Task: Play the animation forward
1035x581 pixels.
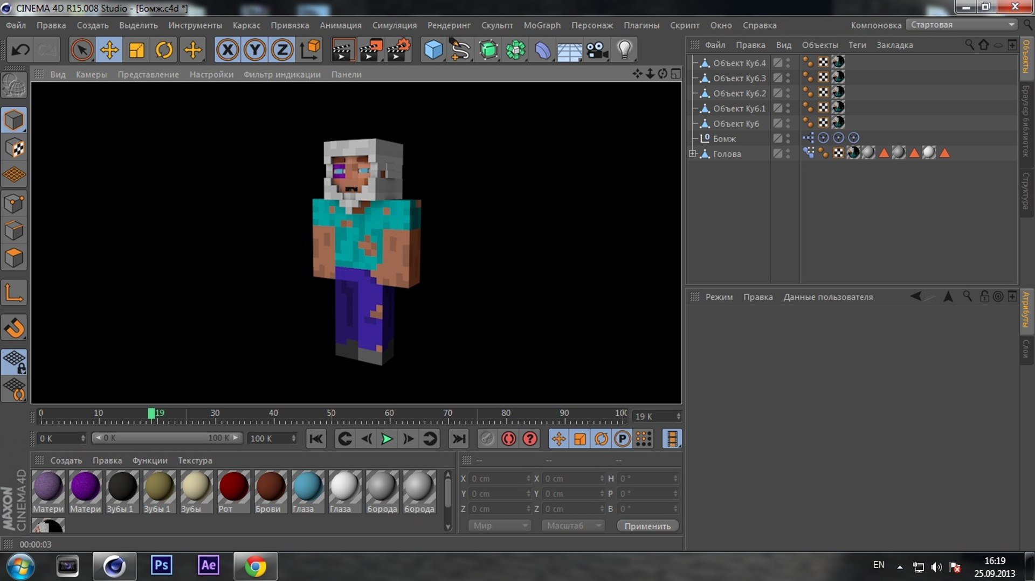Action: point(387,439)
